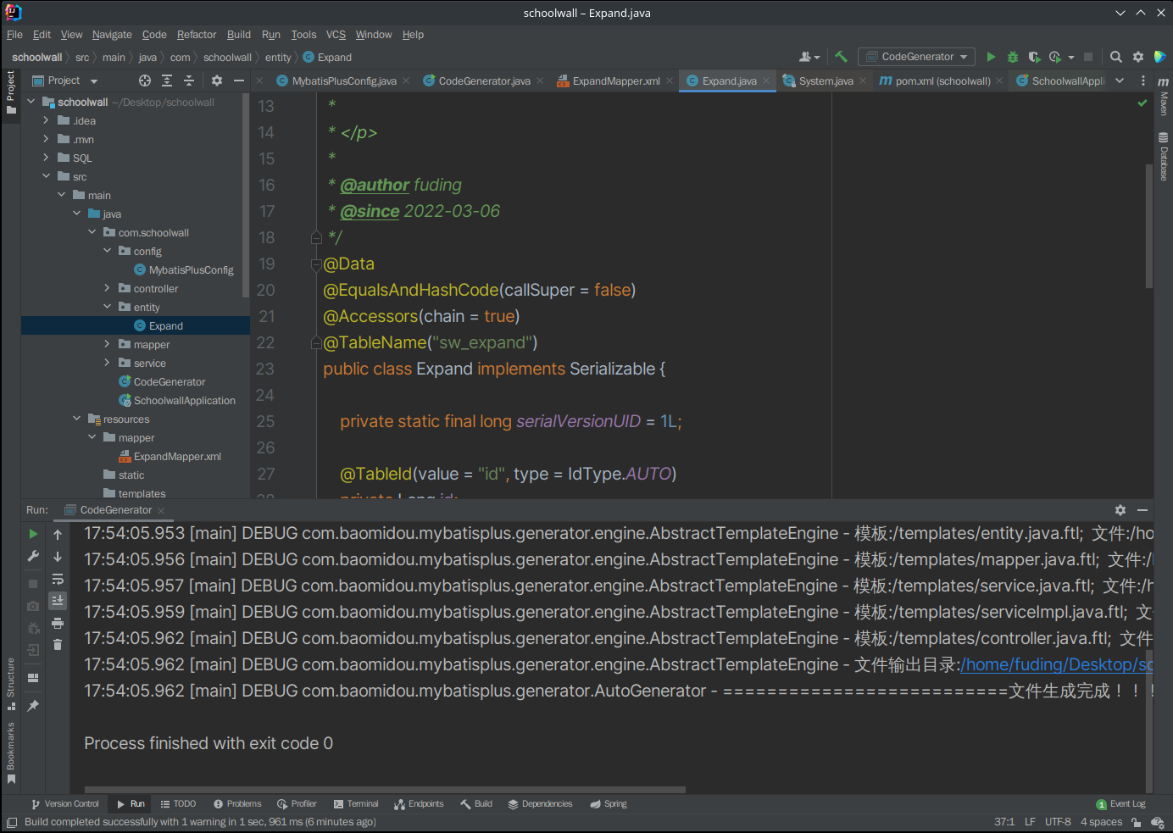Screen dimensions: 1173x833
Task: Open Run panel settings gear
Action: pos(1120,510)
